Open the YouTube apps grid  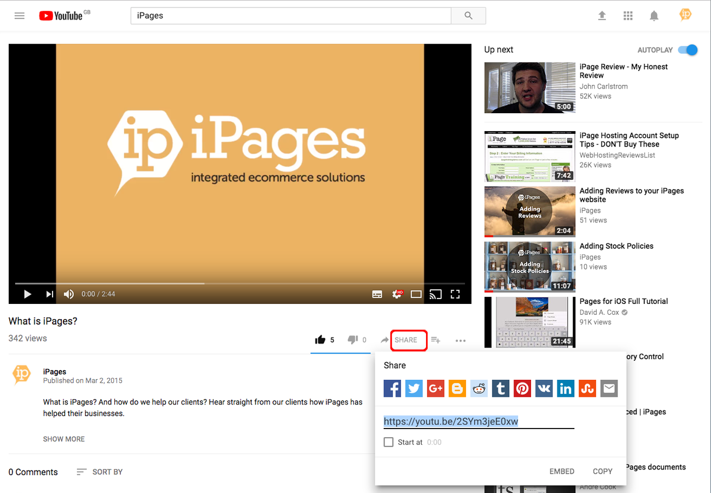(x=628, y=16)
